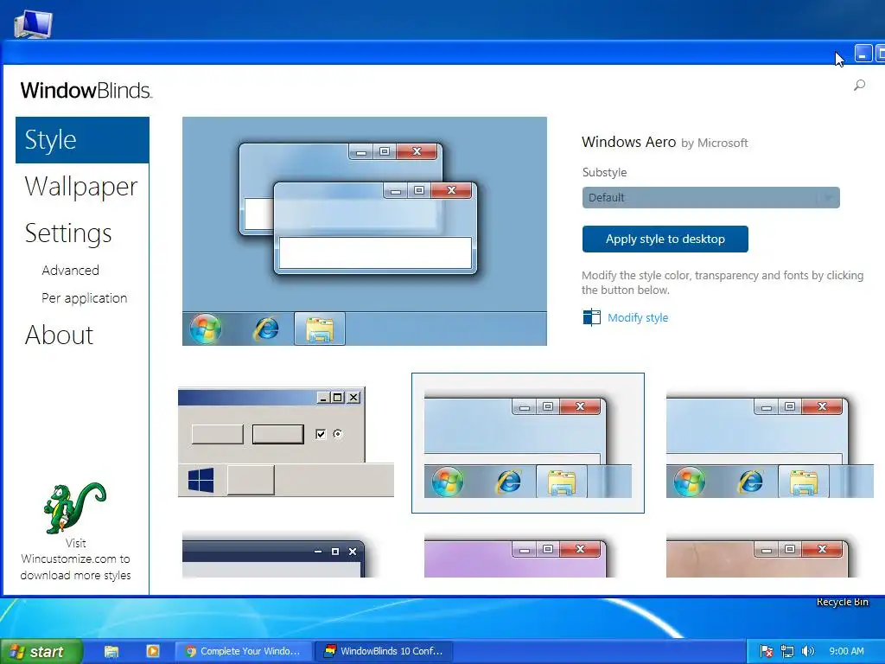Click Apply style to desktop
885x664 pixels.
pos(665,239)
